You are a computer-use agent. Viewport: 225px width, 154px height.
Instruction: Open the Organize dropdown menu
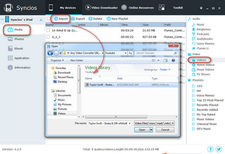pos(57,60)
